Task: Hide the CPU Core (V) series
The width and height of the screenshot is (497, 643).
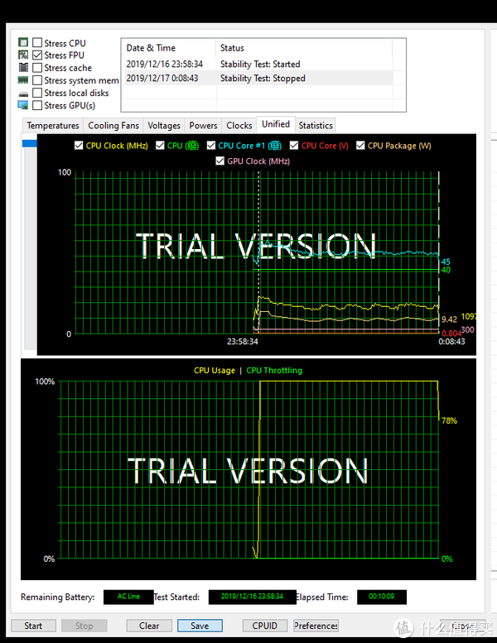Action: [x=294, y=146]
